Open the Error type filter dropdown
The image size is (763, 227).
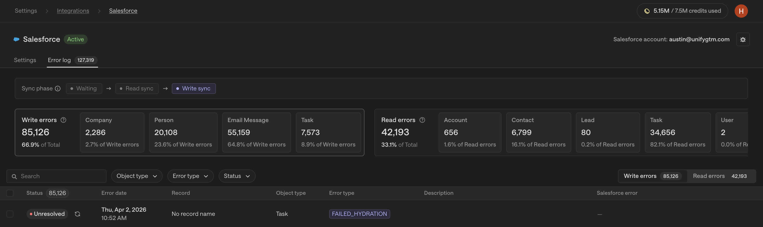pos(190,176)
